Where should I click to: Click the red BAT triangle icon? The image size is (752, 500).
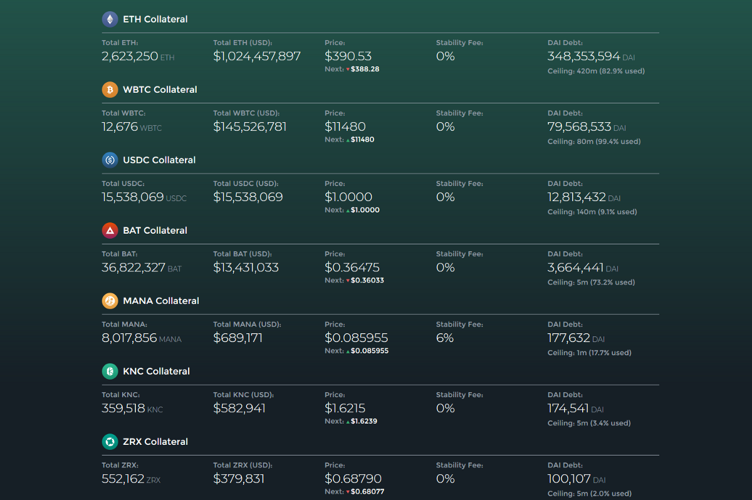[x=110, y=231]
